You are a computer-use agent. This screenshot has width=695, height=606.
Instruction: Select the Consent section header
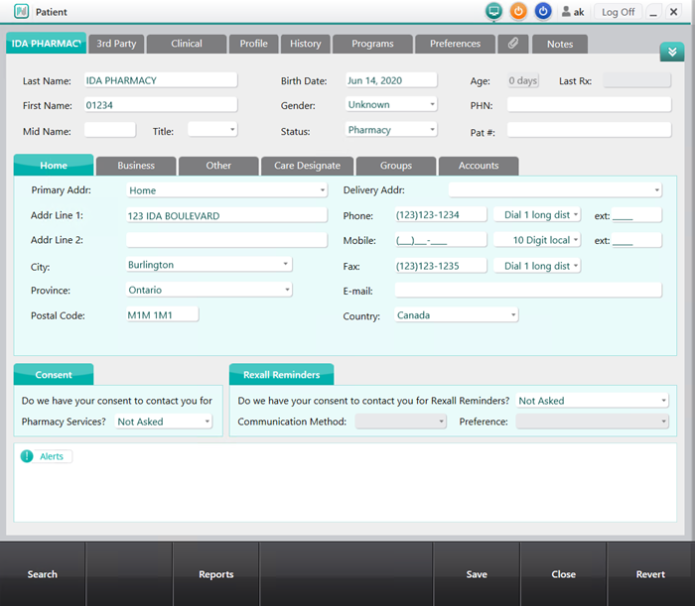54,375
